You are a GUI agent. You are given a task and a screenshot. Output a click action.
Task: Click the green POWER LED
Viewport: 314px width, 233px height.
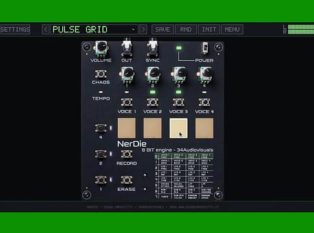click(179, 48)
